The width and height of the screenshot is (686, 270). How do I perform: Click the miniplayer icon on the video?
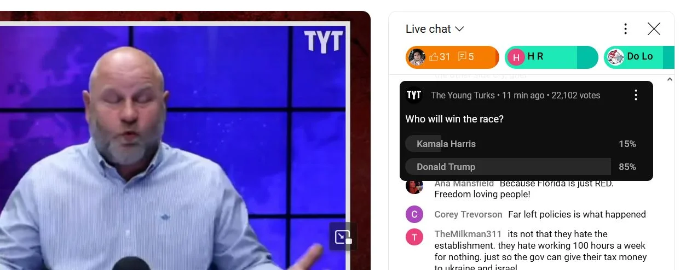[343, 237]
